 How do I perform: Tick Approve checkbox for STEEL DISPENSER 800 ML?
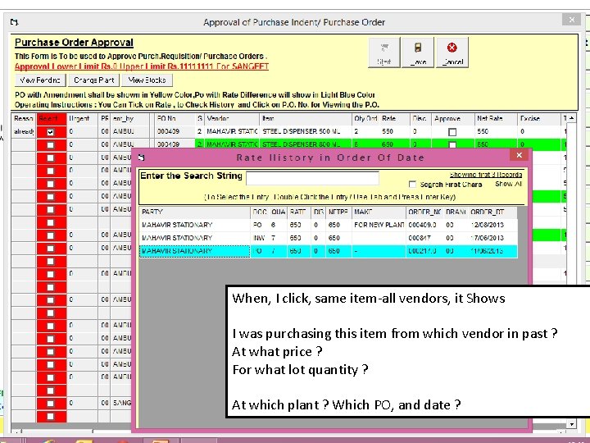(x=452, y=144)
